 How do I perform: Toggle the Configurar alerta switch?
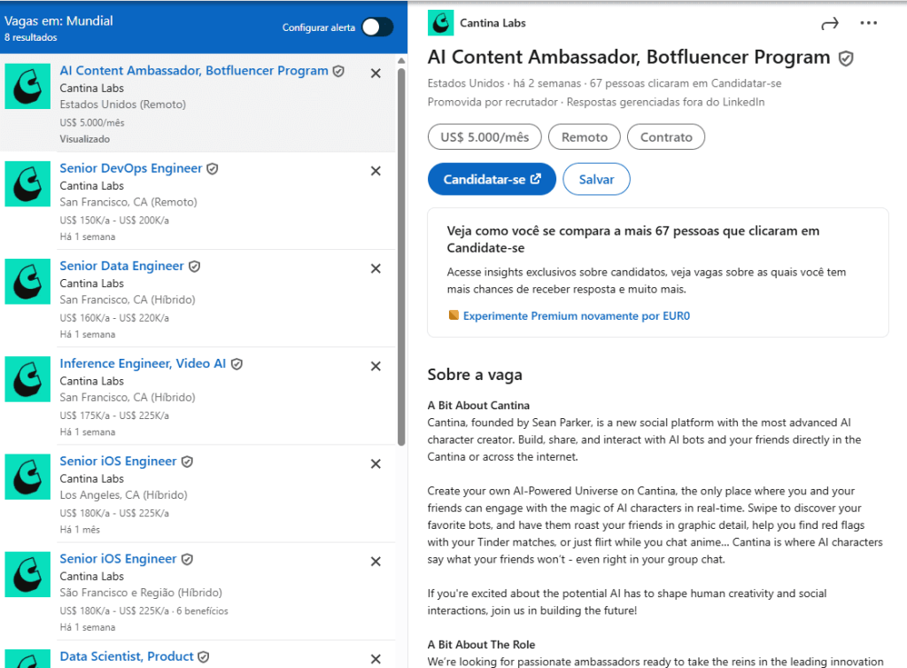(x=376, y=27)
